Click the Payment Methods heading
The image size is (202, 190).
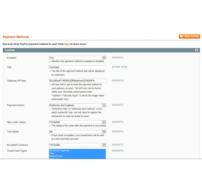tap(16, 37)
